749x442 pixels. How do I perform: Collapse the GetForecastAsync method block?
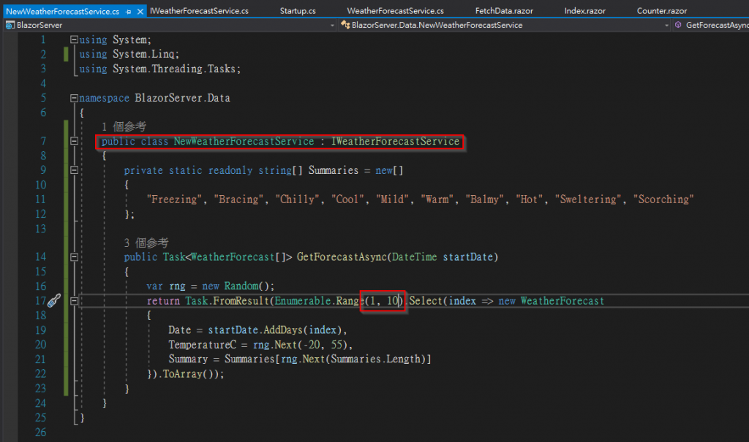(x=74, y=257)
